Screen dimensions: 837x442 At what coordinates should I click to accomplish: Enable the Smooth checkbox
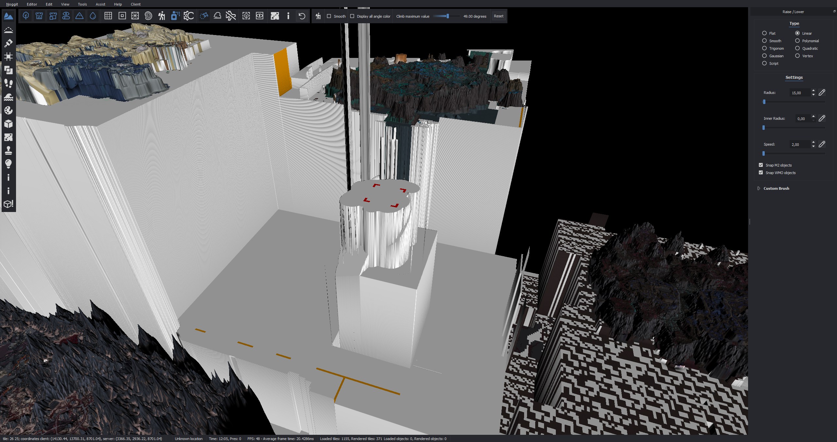(329, 16)
